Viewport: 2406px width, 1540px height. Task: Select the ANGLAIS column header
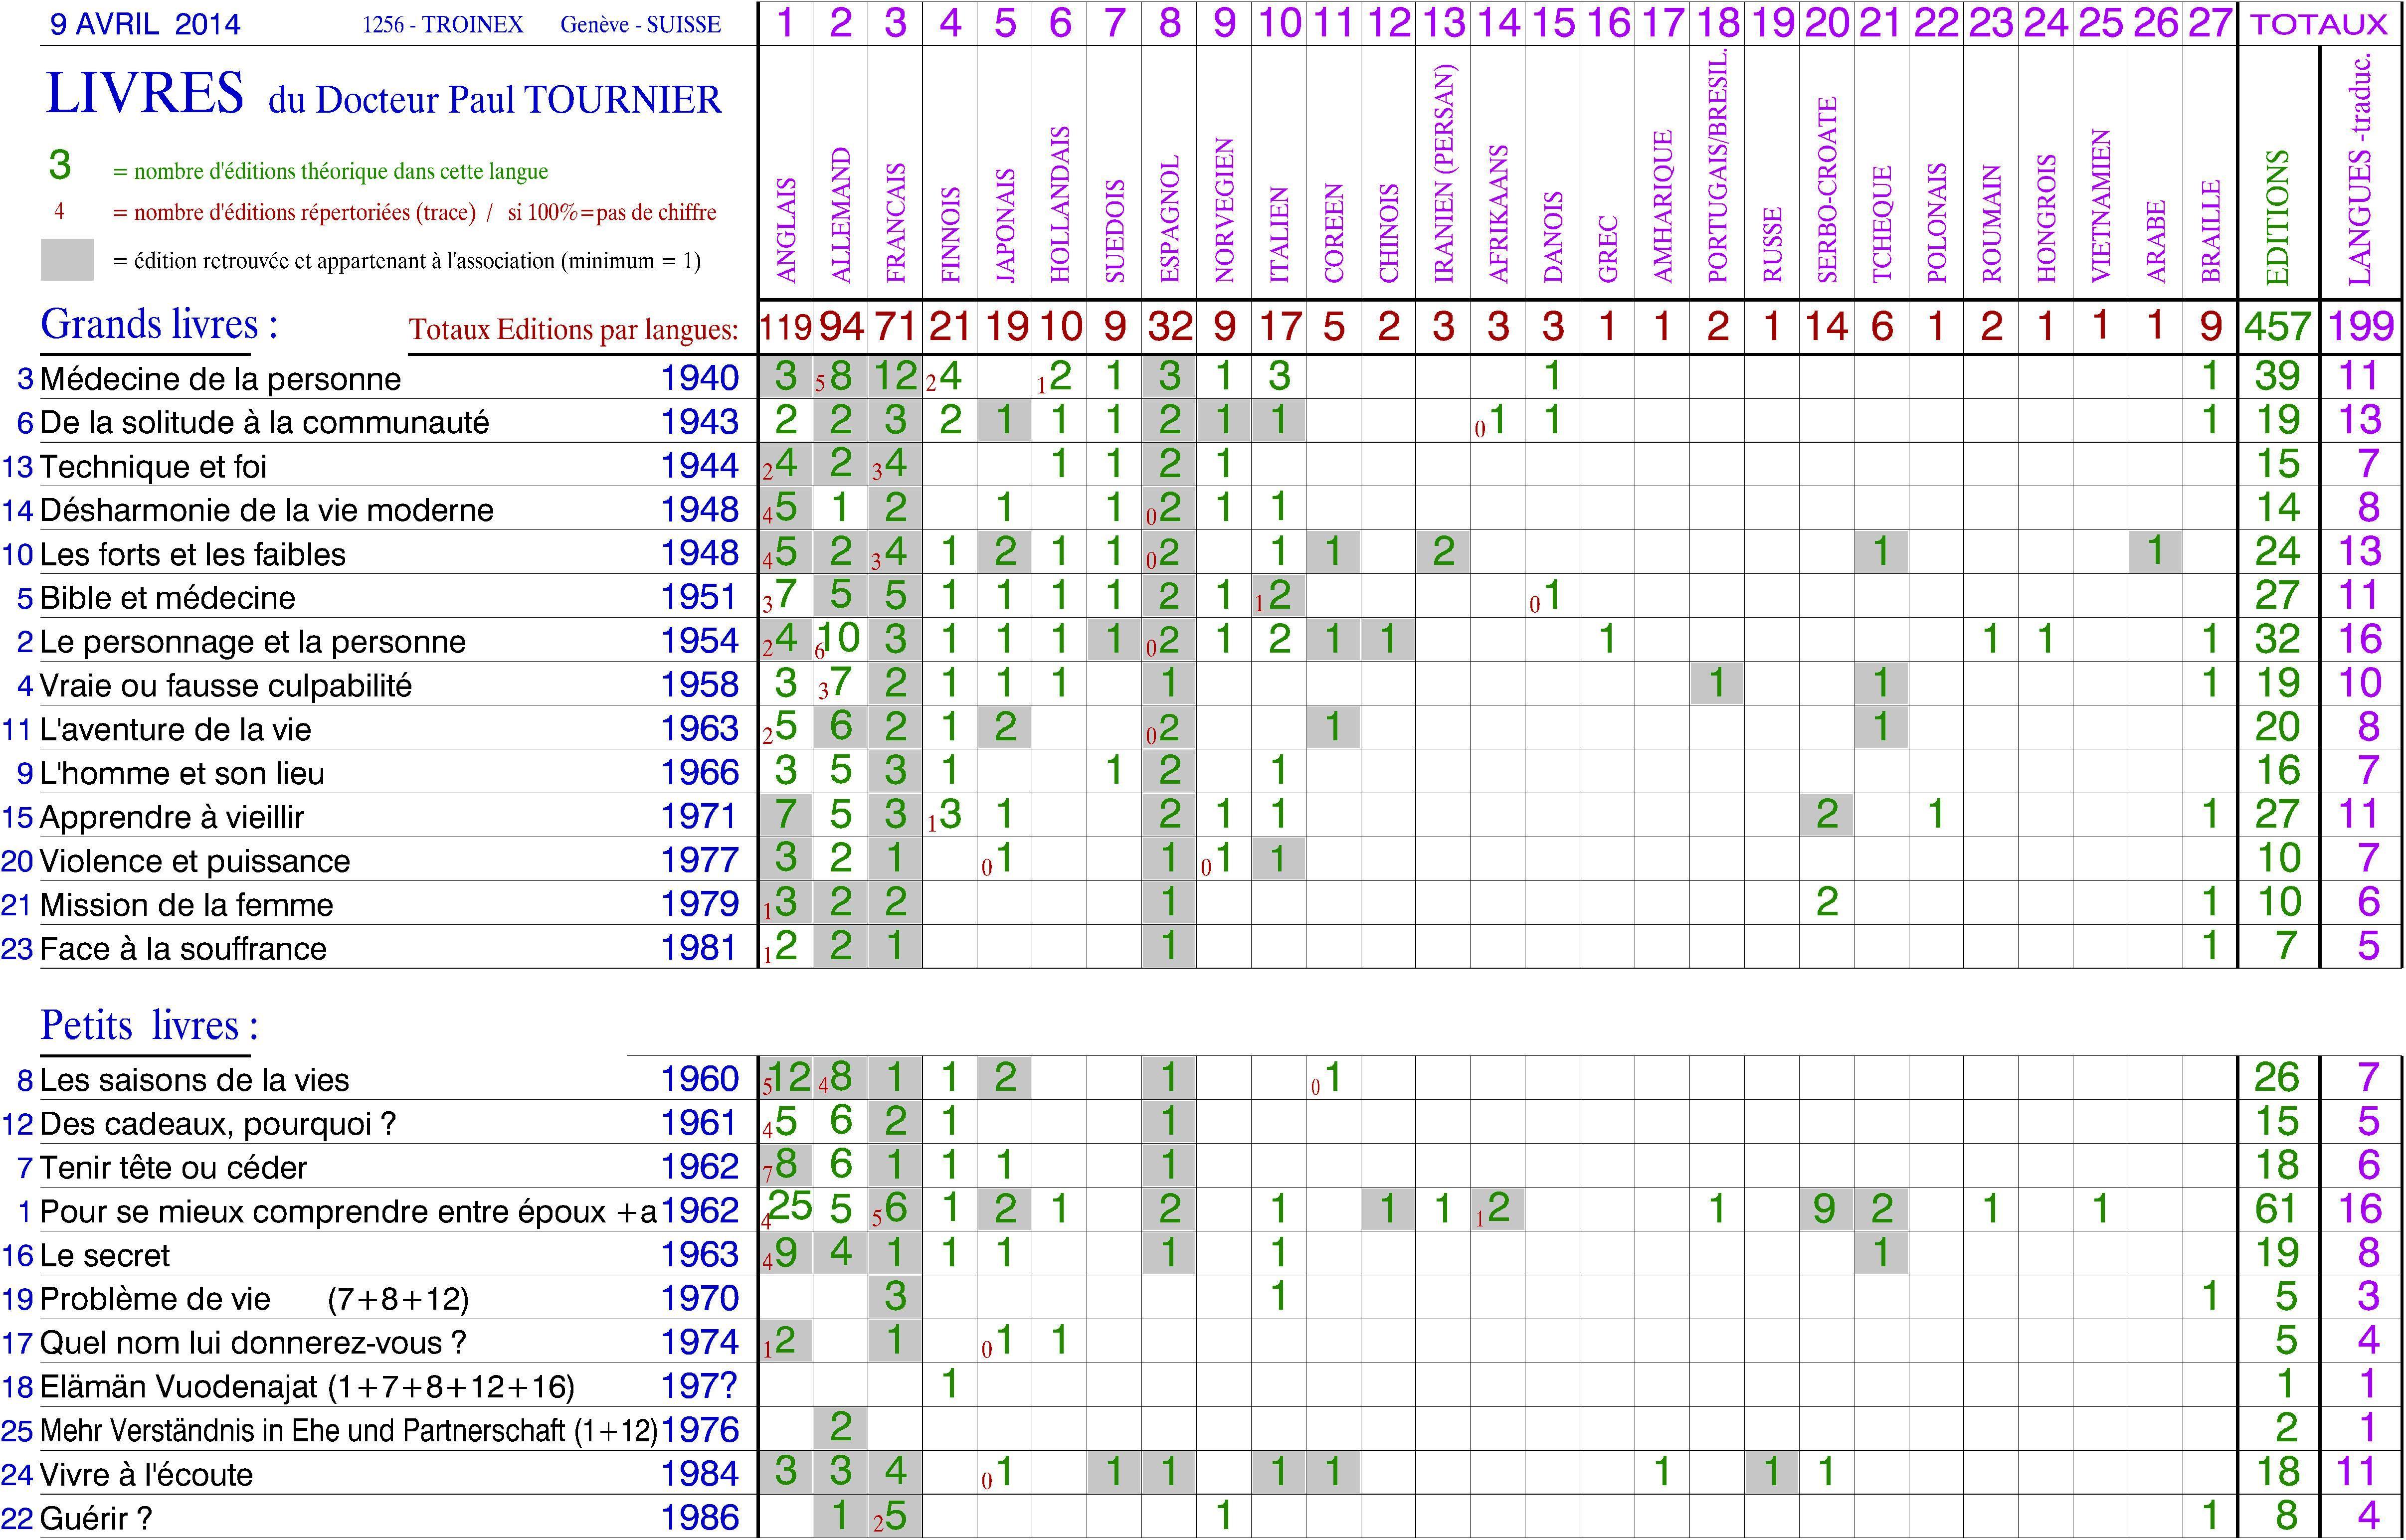coord(786,229)
